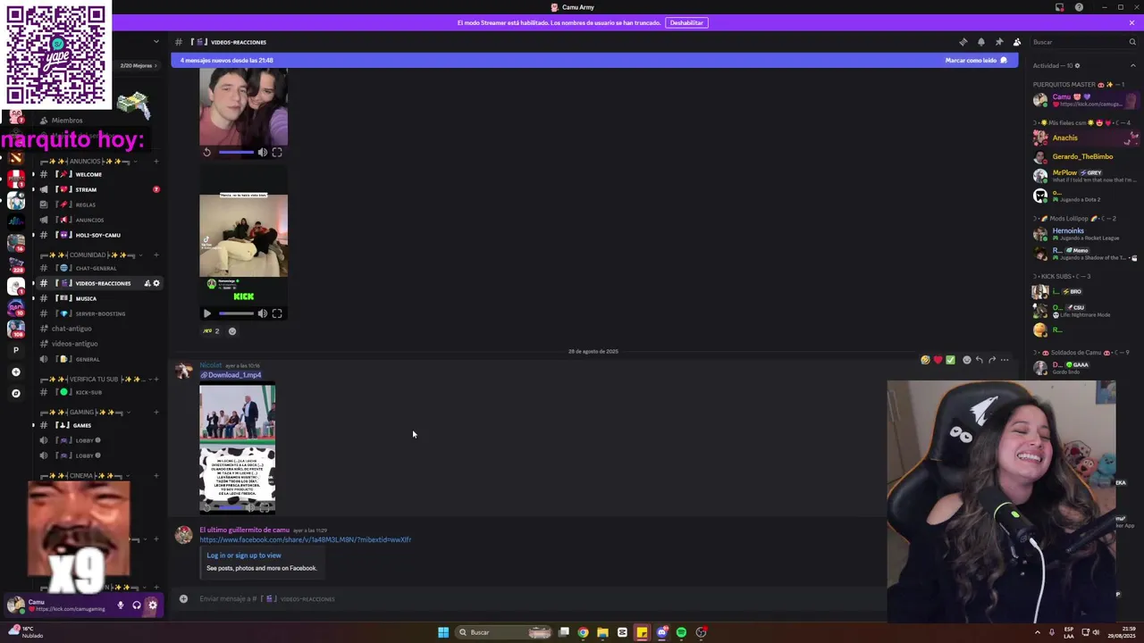This screenshot has width=1144, height=643.
Task: Adjust the top video progress slider
Action: [236, 153]
